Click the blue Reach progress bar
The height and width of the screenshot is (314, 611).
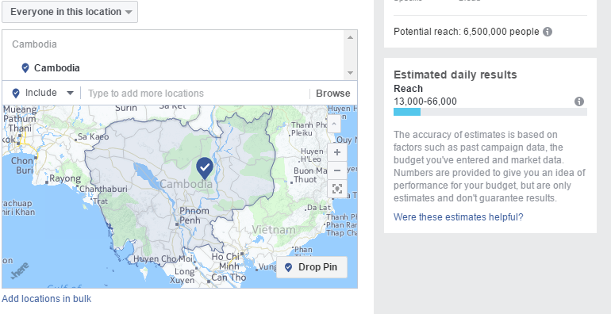coord(407,112)
